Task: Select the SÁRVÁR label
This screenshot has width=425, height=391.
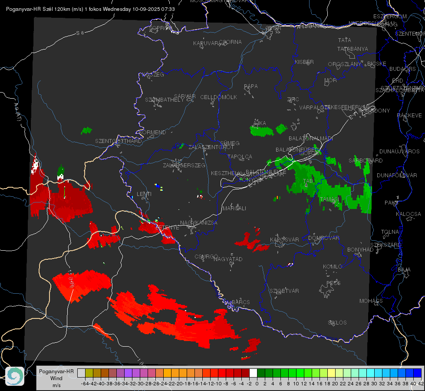Action: coord(184,96)
